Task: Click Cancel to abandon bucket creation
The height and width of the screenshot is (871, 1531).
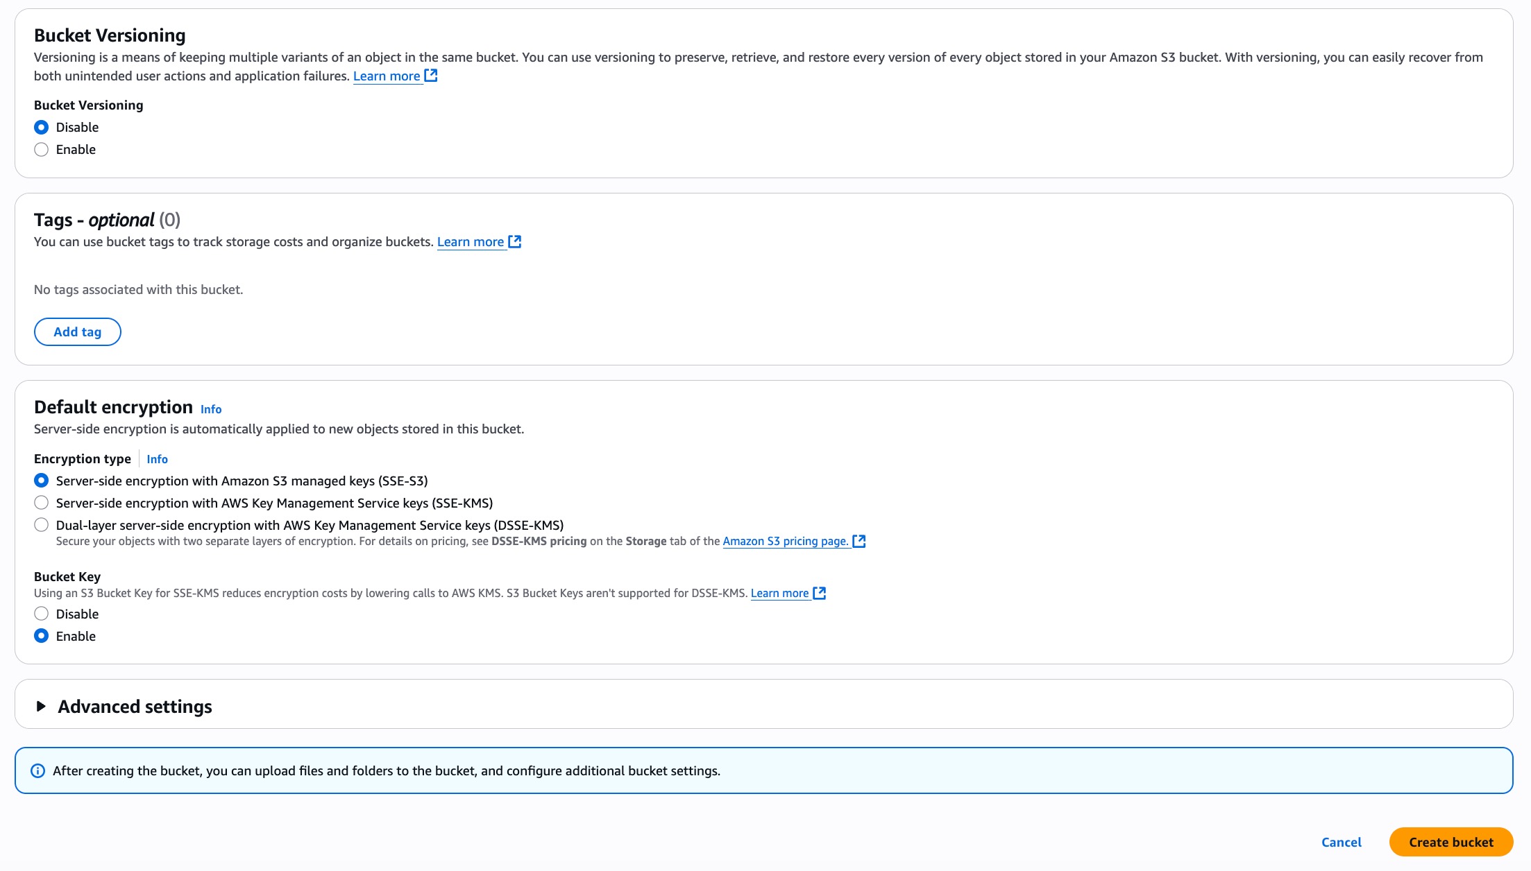Action: (1341, 842)
